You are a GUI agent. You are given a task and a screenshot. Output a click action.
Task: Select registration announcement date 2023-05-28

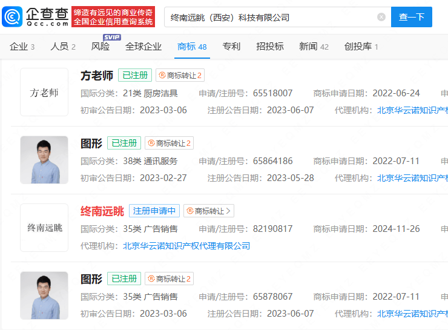[x=290, y=178]
